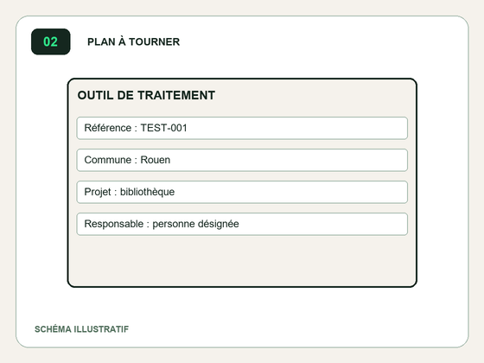Click empty area below Responsable field

point(242,261)
